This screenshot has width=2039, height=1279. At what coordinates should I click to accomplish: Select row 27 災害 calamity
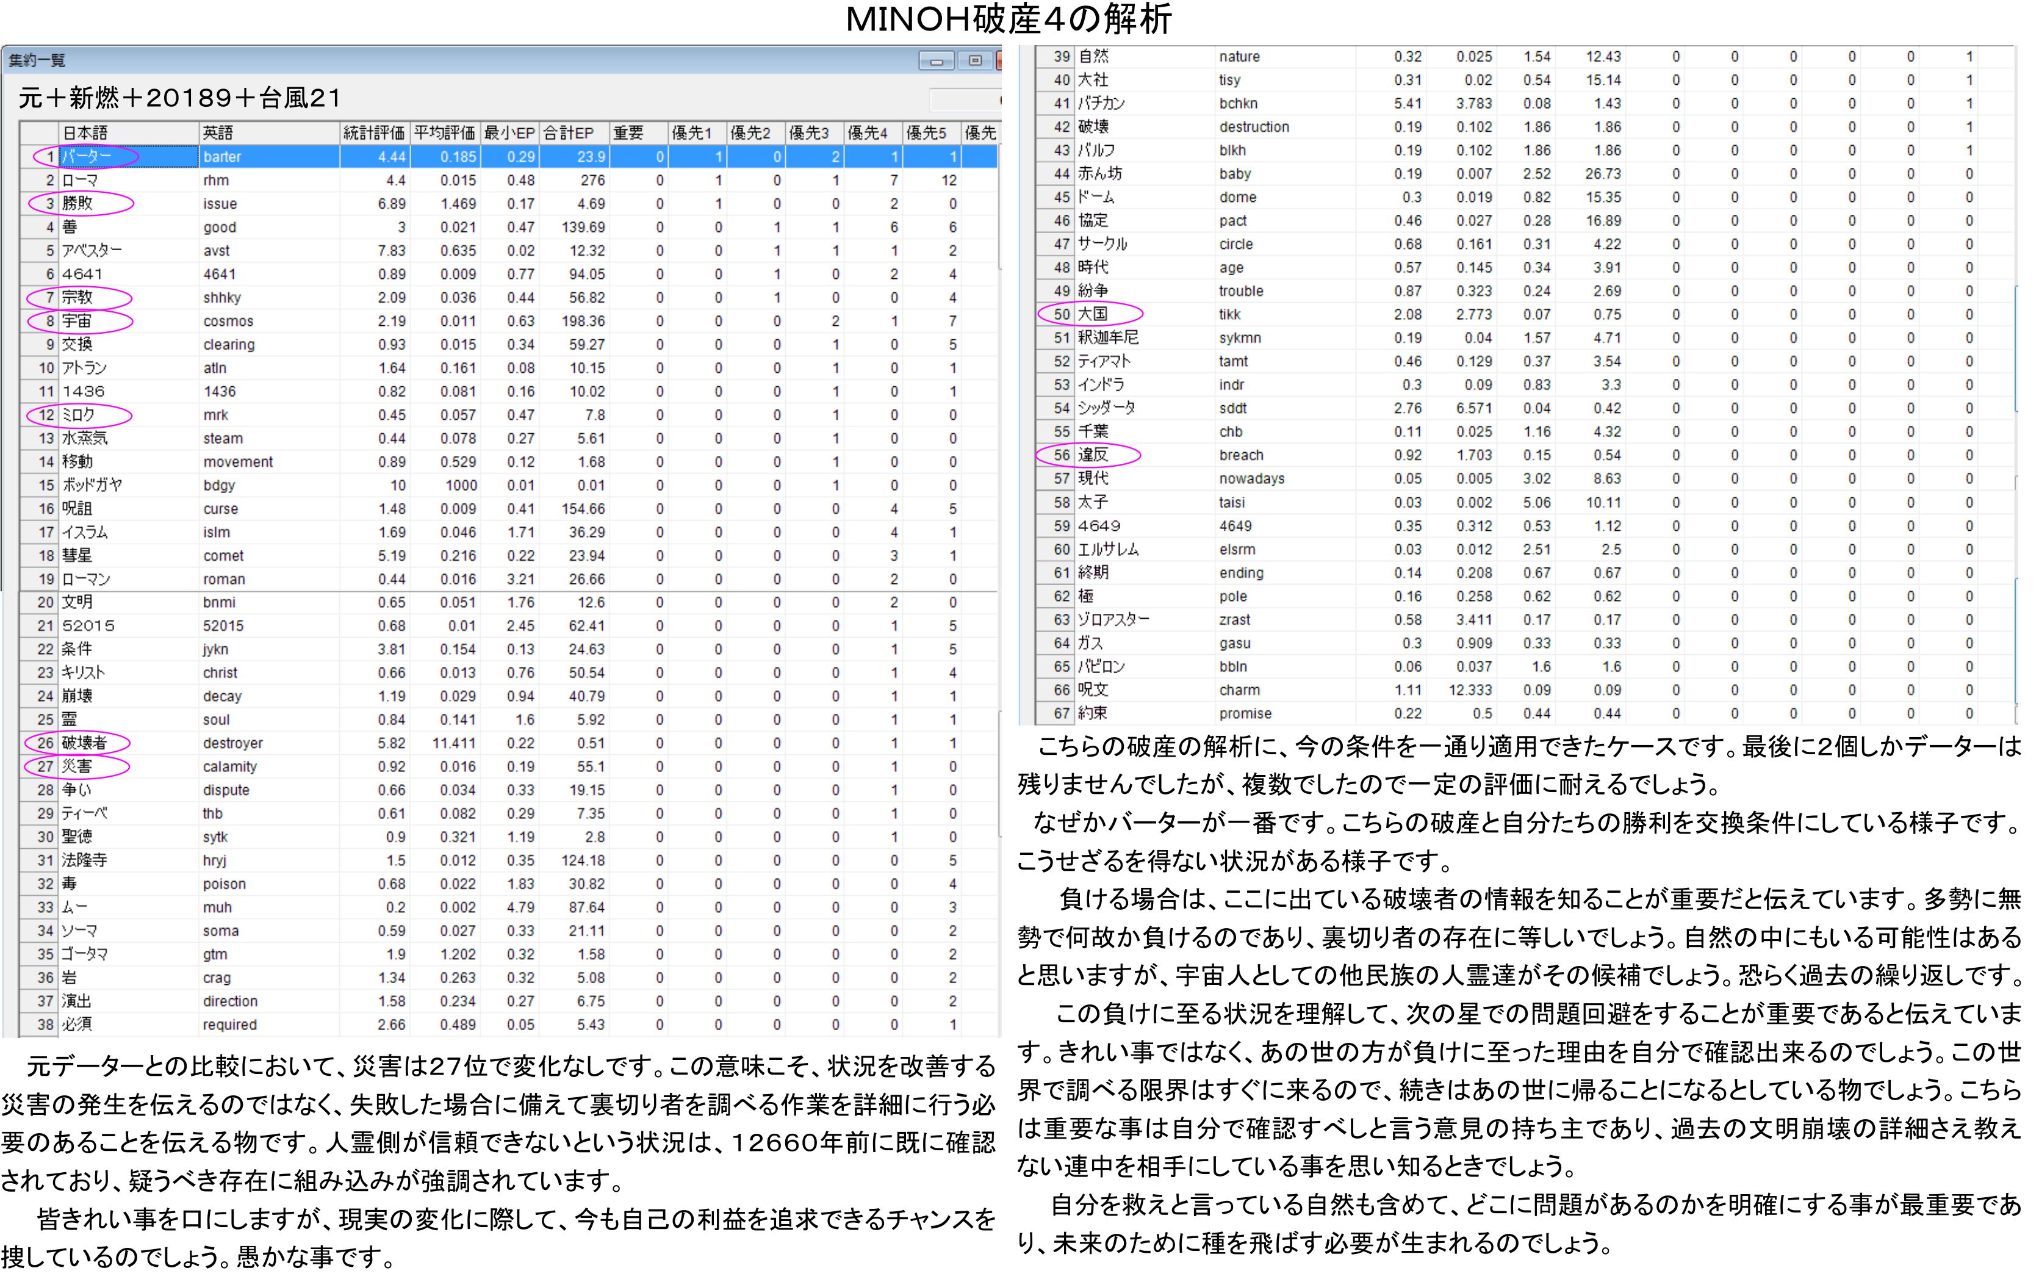[x=78, y=767]
